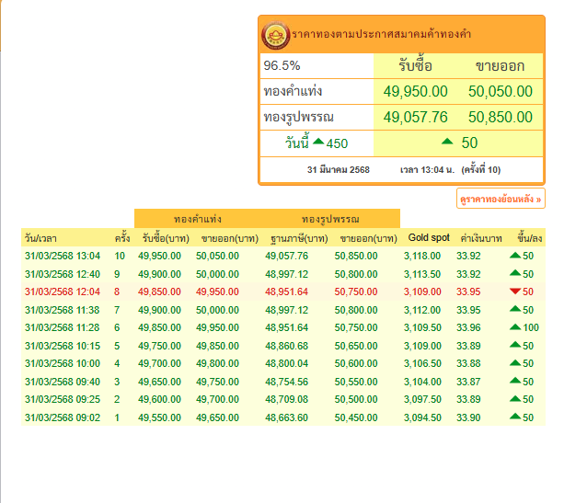
Task: Select the 96.5% purity label
Action: click(282, 65)
